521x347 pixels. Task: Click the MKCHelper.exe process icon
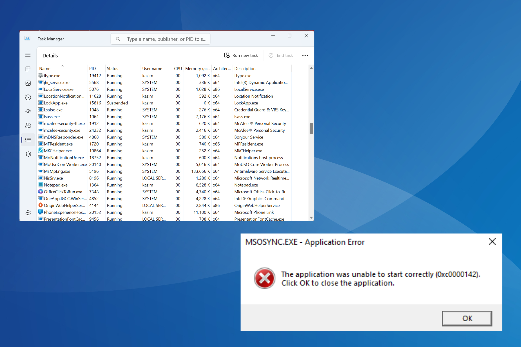point(40,150)
